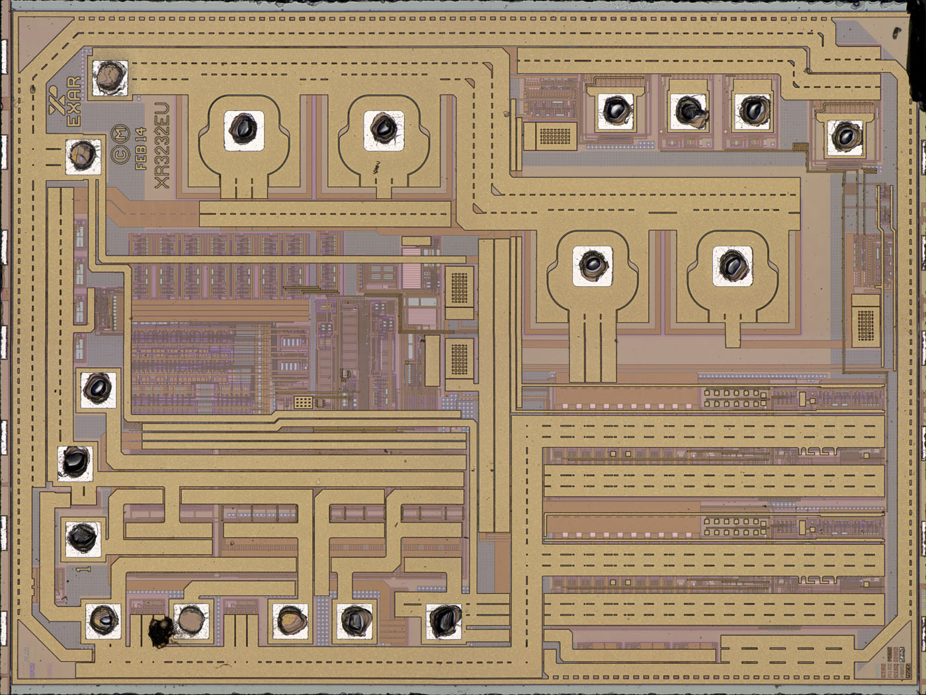Select the purple logic block region left-center

pos(198,344)
